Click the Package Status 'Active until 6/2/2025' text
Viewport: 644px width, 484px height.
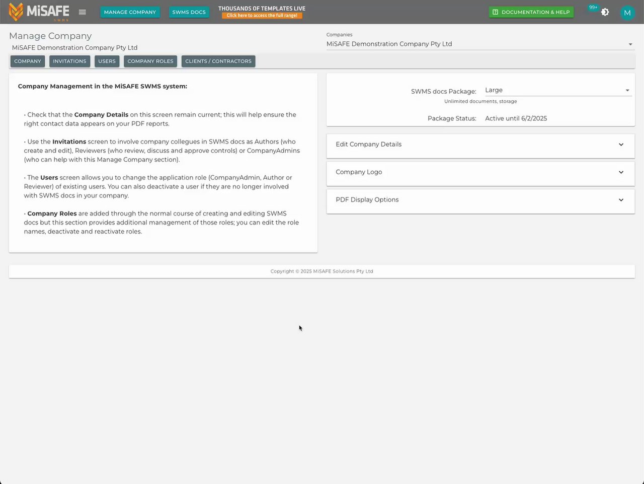pyautogui.click(x=516, y=118)
